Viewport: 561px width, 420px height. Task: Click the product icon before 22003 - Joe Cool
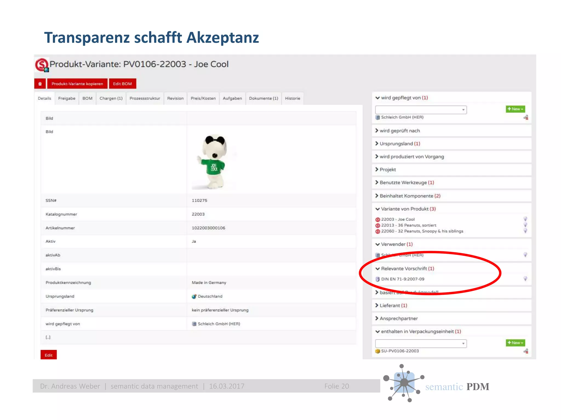(x=378, y=220)
